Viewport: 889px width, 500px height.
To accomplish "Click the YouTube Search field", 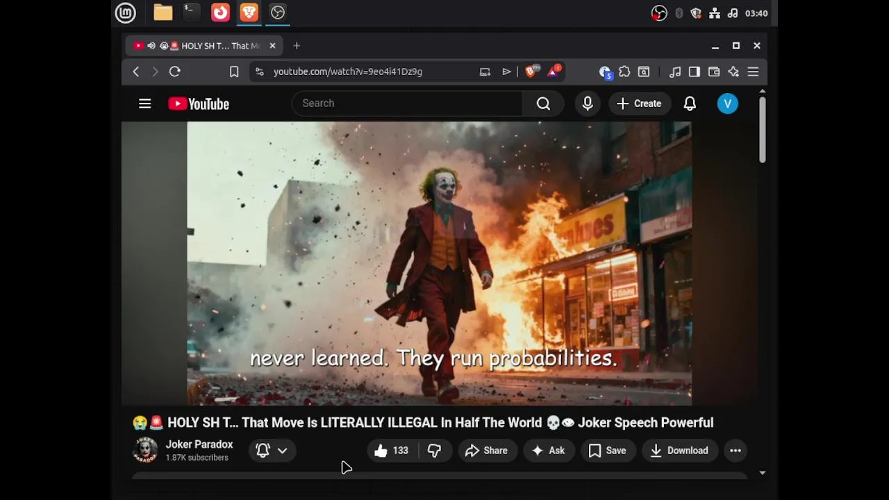I will tap(407, 103).
